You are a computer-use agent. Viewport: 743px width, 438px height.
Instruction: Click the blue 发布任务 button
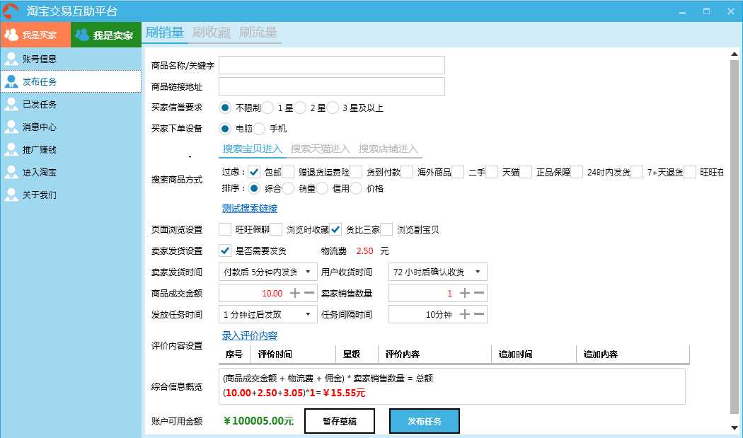pyautogui.click(x=424, y=421)
